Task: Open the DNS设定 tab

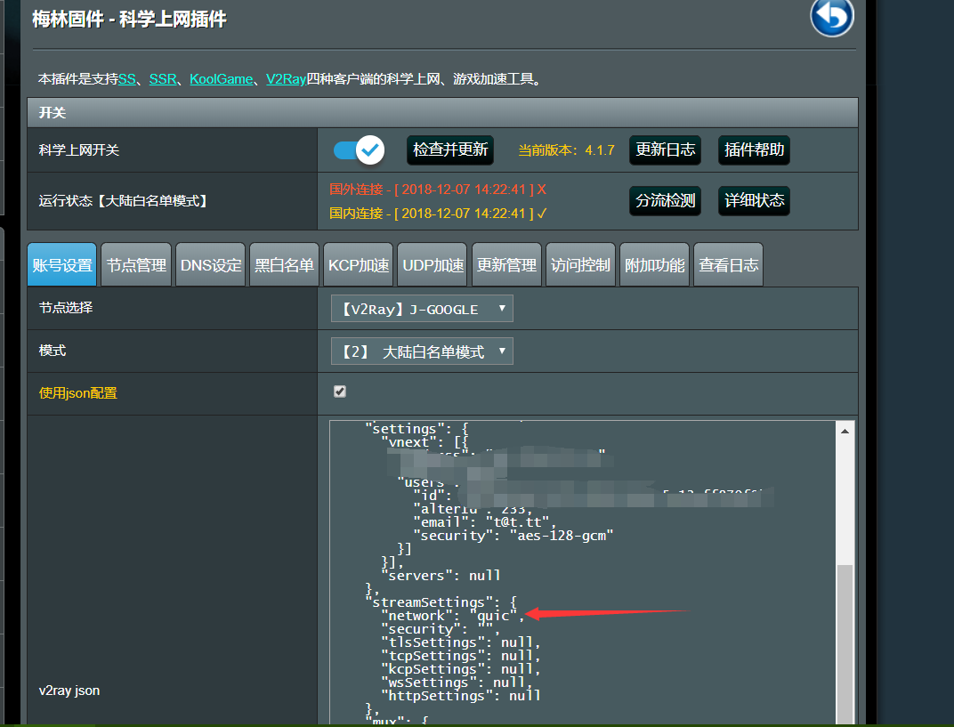Action: (x=211, y=264)
